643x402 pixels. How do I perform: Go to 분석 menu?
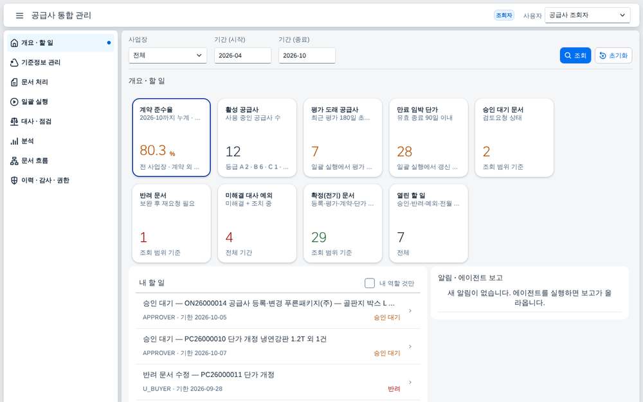[x=60, y=141]
